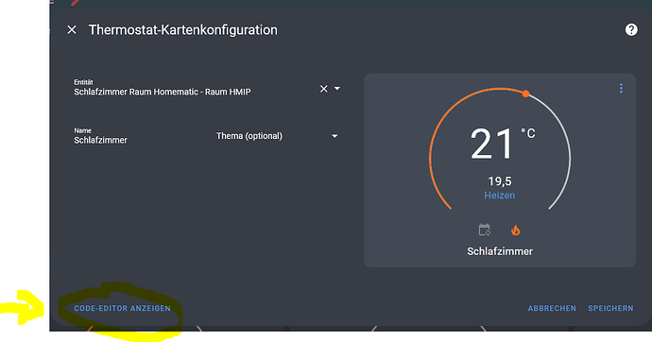The height and width of the screenshot is (342, 652).
Task: Click the Heizen status text
Action: [500, 195]
